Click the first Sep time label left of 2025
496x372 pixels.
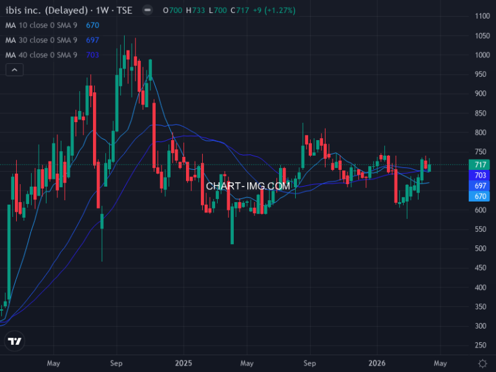[116, 363]
